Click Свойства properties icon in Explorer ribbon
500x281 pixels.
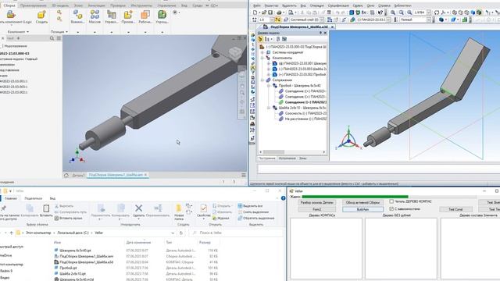tap(203, 208)
